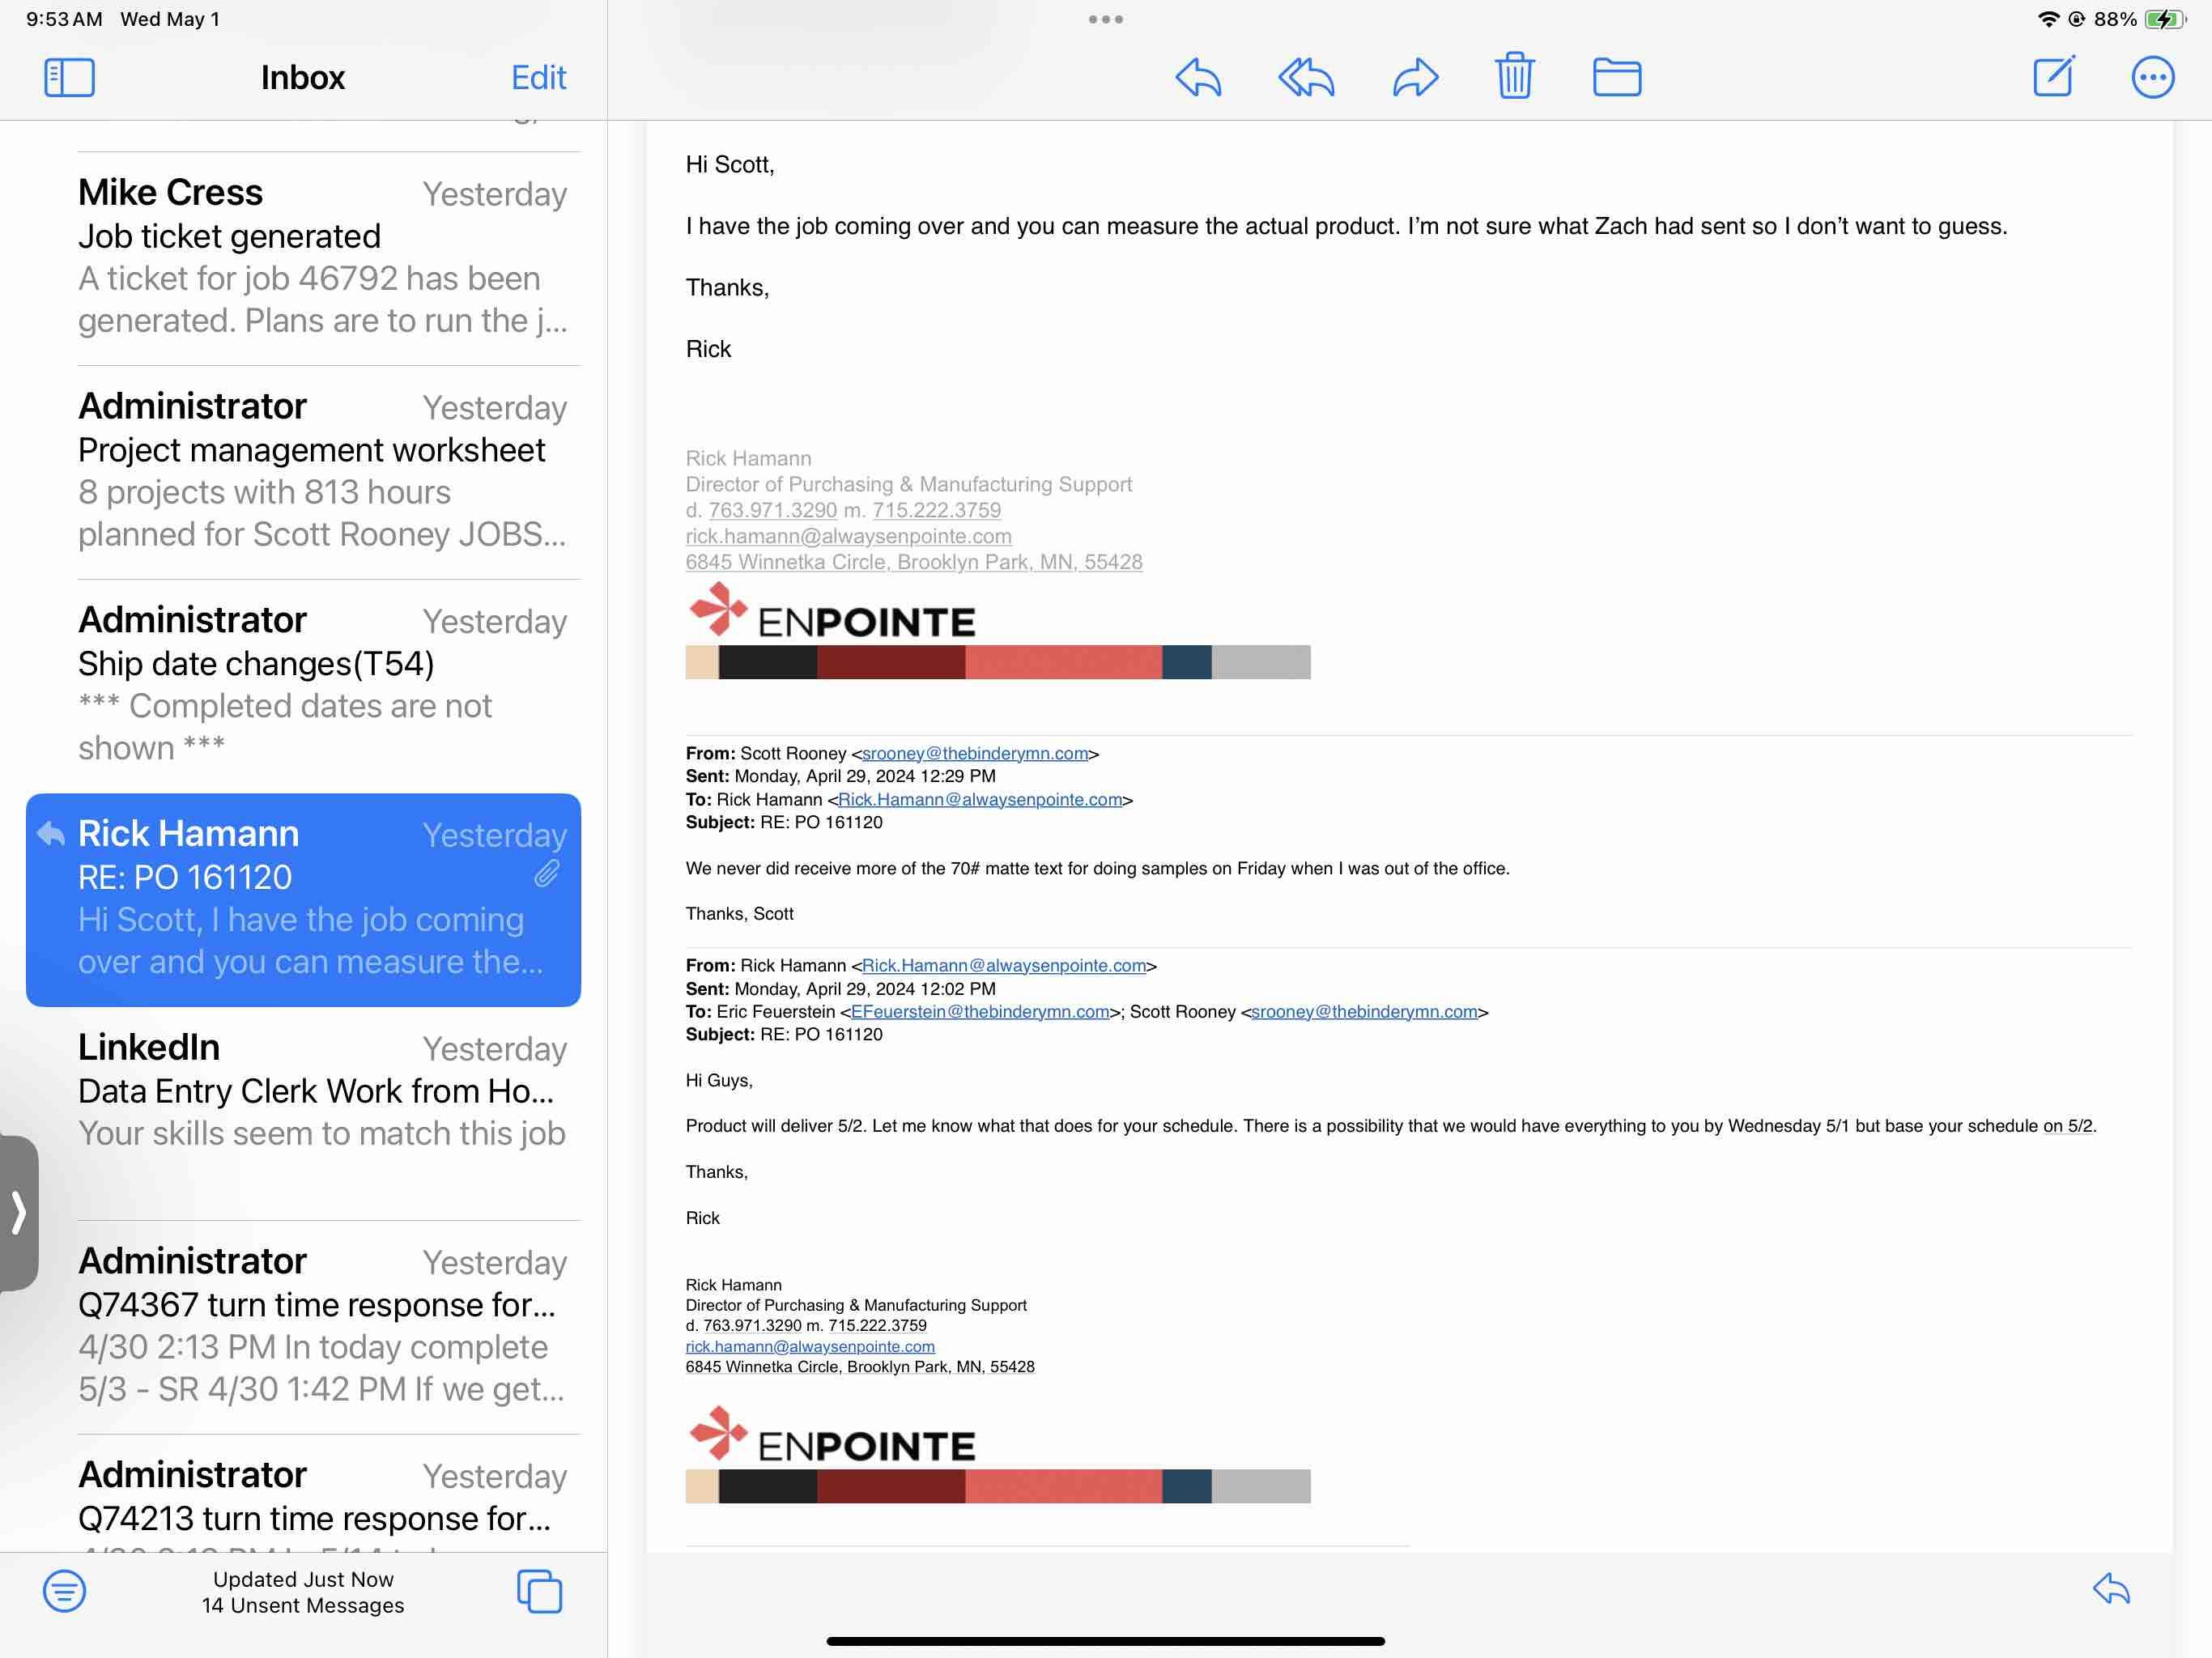Toggle the mailbox sidebar panel icon
The image size is (2212, 1658).
pyautogui.click(x=69, y=77)
